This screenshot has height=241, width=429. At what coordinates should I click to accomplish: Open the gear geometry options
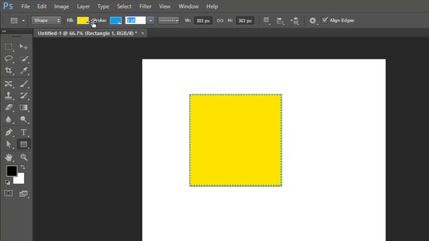coord(312,21)
